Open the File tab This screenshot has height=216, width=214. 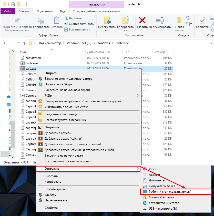point(7,11)
